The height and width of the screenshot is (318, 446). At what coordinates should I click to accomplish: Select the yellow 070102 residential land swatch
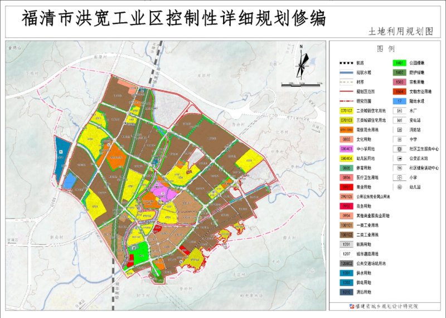pos(346,111)
